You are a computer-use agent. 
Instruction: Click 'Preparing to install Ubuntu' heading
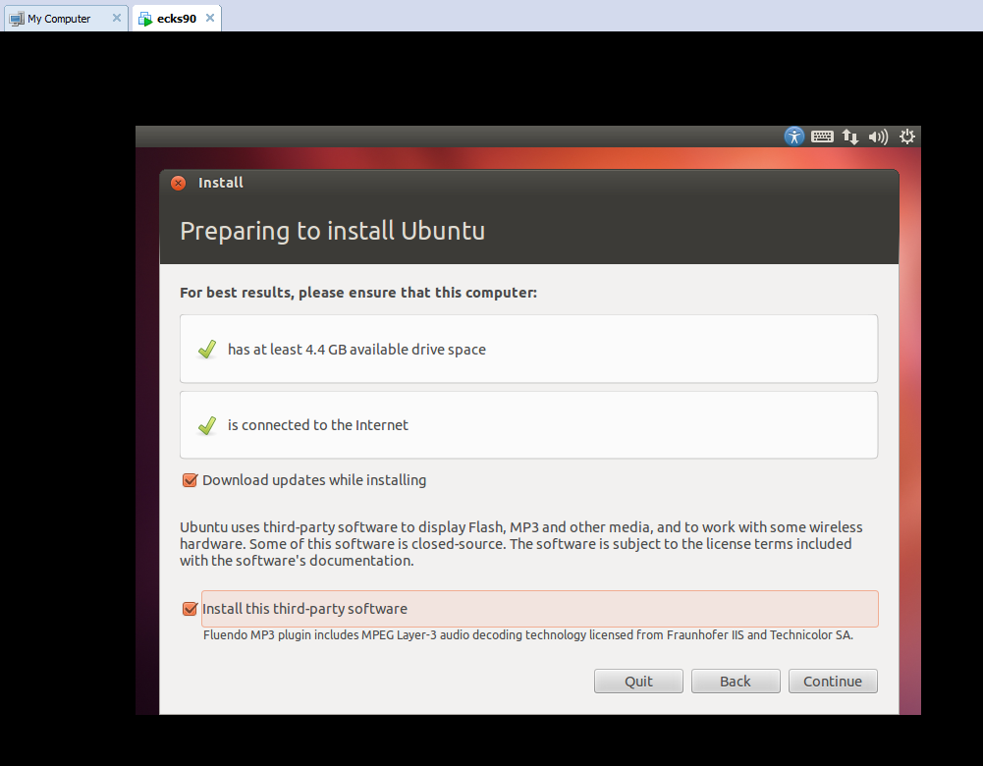tap(332, 231)
